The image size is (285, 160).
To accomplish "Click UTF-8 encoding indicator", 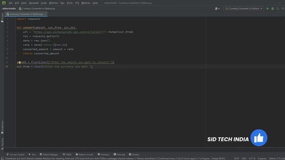I will pos(252,158).
